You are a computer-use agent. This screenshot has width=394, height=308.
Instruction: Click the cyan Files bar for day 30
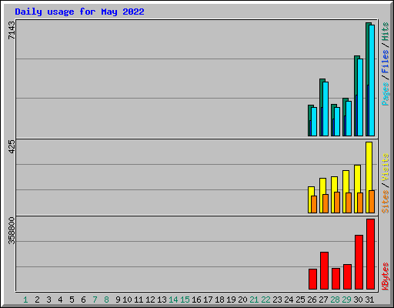point(360,98)
